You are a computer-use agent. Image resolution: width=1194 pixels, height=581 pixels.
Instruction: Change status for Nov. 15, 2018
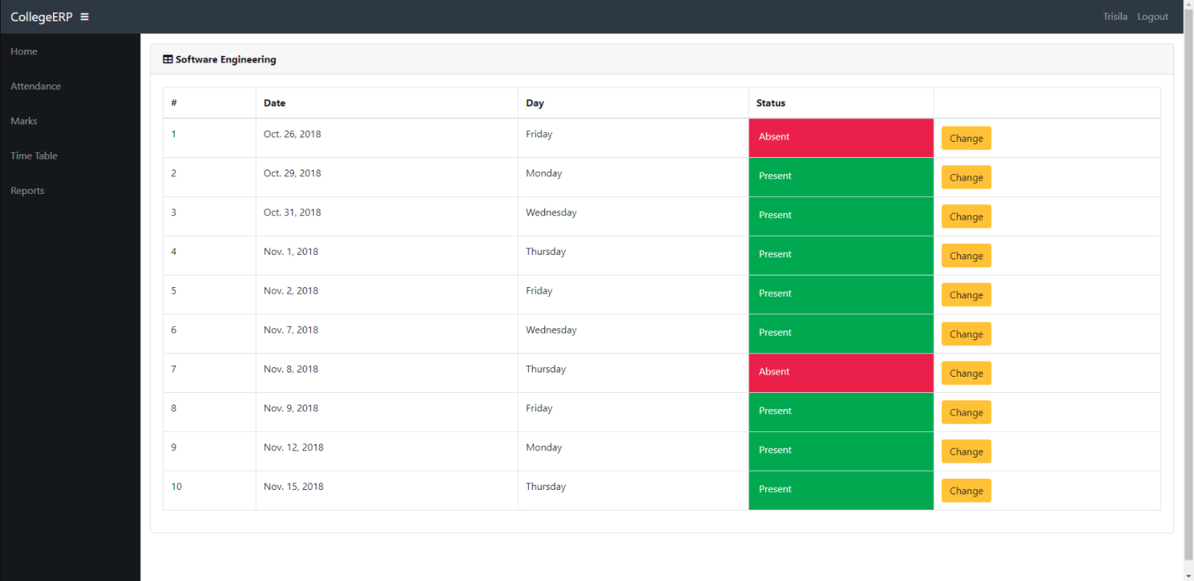[966, 491]
